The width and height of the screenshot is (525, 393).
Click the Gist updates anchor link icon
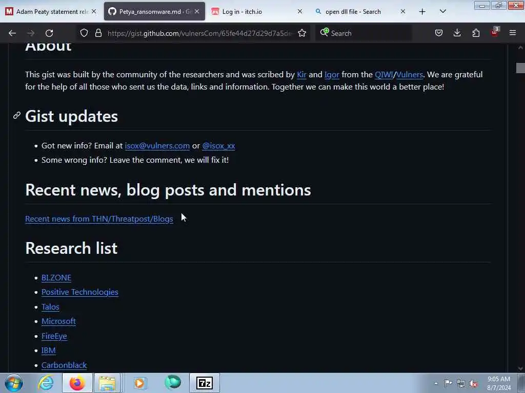17,116
